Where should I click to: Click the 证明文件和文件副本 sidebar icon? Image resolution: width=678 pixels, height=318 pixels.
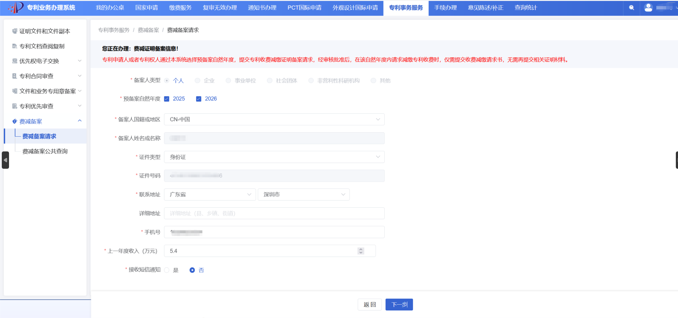(x=14, y=31)
